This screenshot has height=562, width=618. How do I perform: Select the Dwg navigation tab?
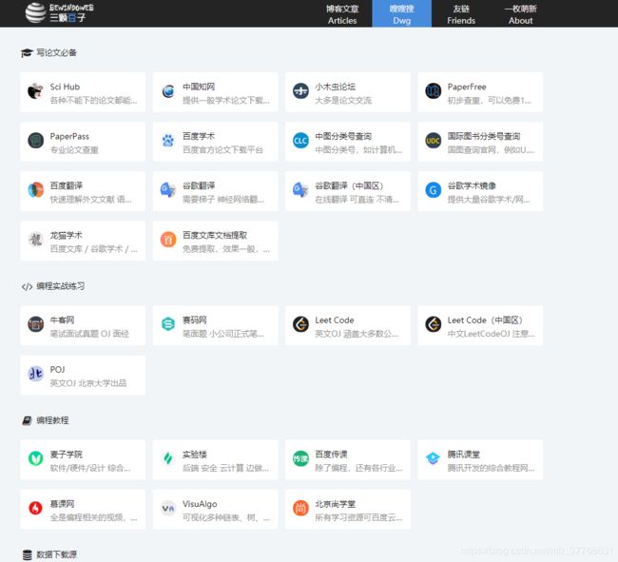[x=401, y=14]
